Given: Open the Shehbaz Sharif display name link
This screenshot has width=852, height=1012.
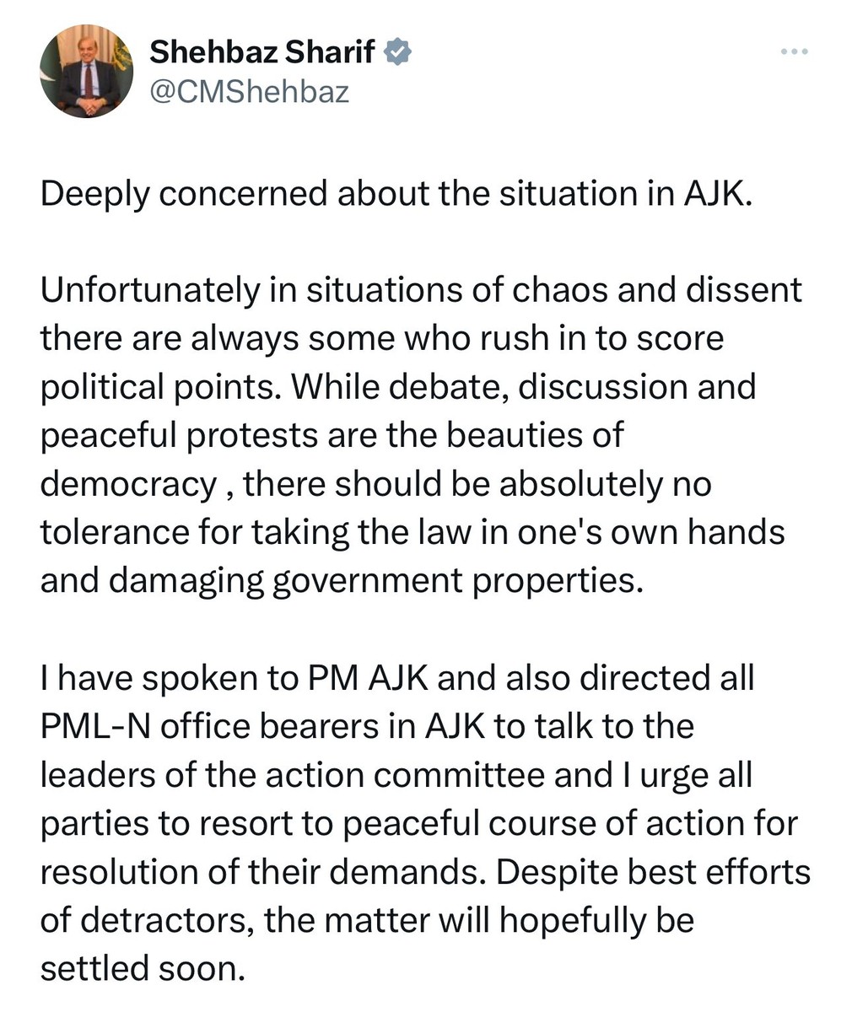Looking at the screenshot, I should (x=262, y=52).
